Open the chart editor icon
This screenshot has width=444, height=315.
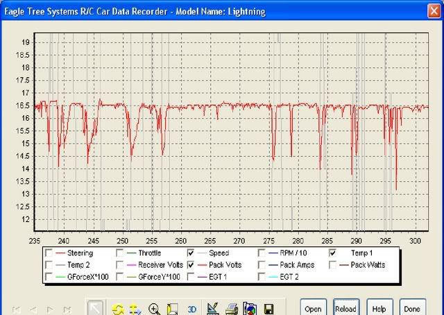pyautogui.click(x=214, y=309)
